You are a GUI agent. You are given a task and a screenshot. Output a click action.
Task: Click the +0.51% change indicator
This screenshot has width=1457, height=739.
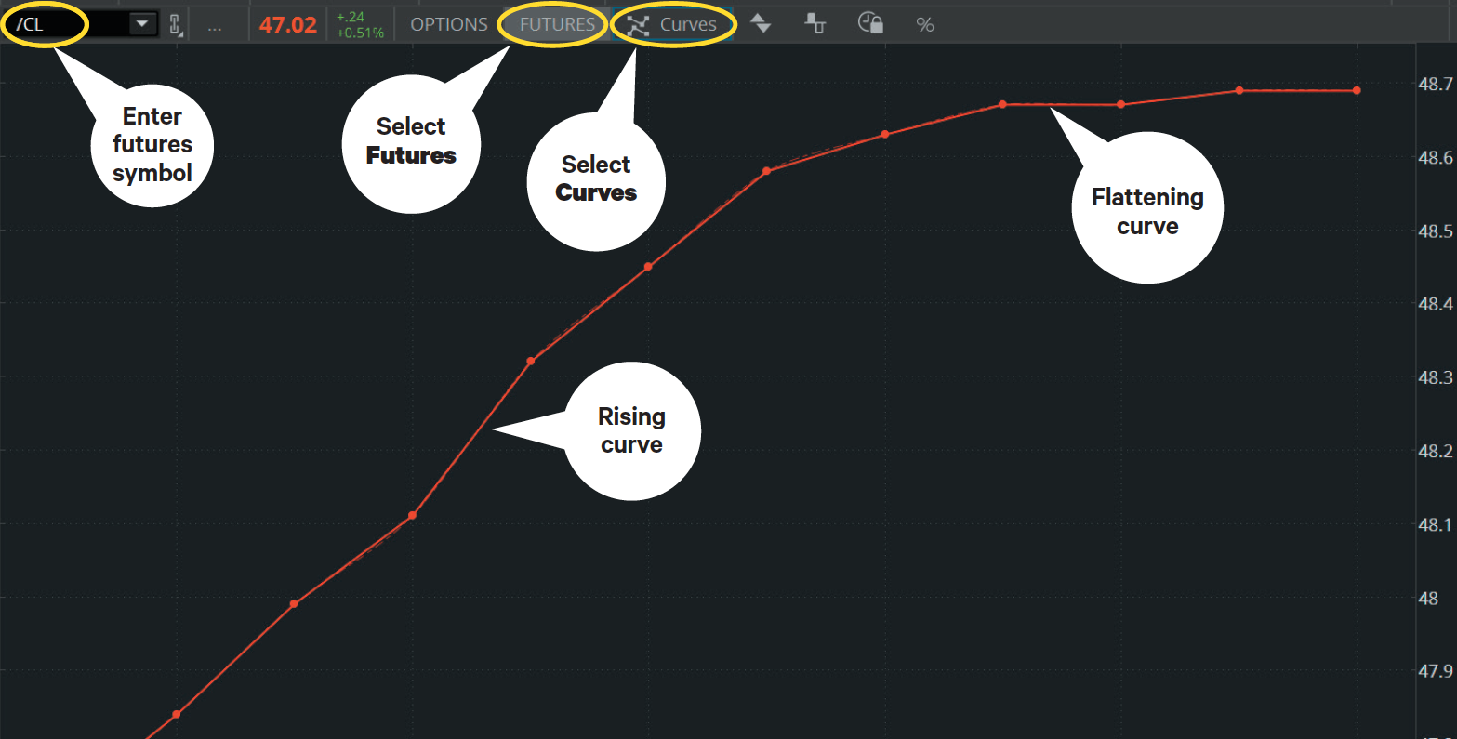(x=360, y=33)
